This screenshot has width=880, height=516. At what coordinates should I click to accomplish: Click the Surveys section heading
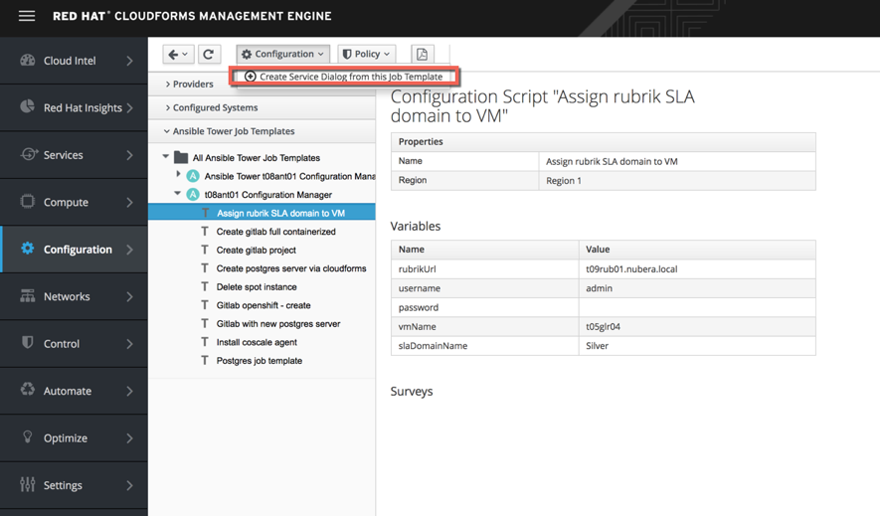click(412, 391)
